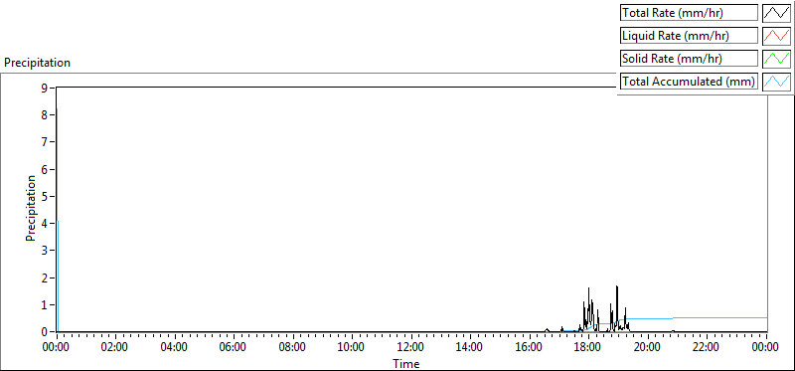Click the Total Accumulated blue line-style icon
Viewport: 795px width, 371px height.
(x=776, y=82)
